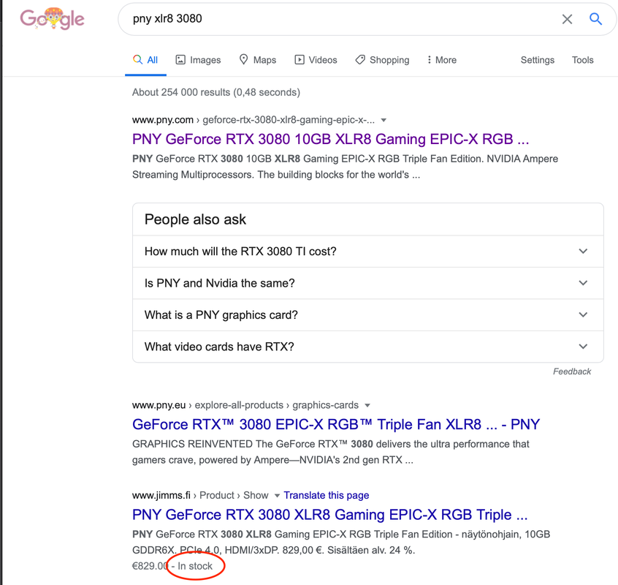This screenshot has height=585, width=618.
Task: Switch to the Maps tab
Action: point(258,60)
